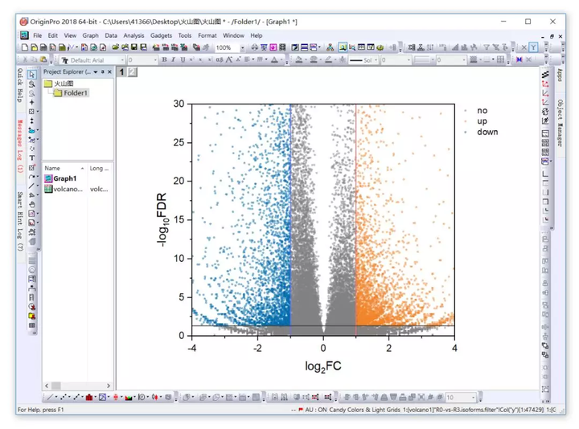Open the Graph menu
The image size is (579, 429).
(90, 35)
